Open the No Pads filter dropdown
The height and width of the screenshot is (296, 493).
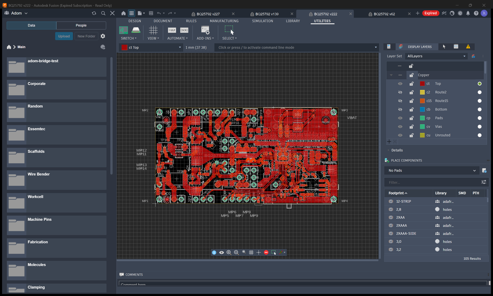(432, 170)
